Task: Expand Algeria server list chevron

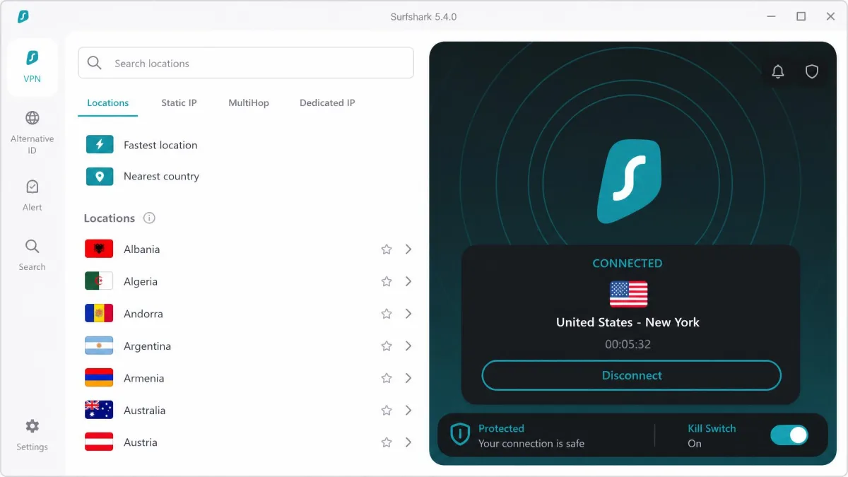Action: [408, 281]
